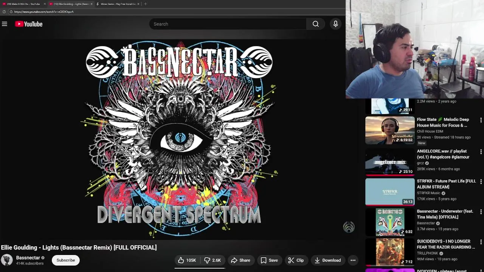
Task: Close the Ellie Goulding tab
Action: coord(91,4)
